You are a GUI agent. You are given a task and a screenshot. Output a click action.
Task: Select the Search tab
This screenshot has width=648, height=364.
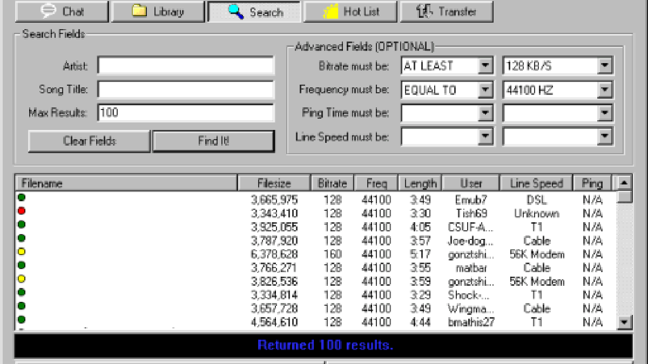click(254, 11)
